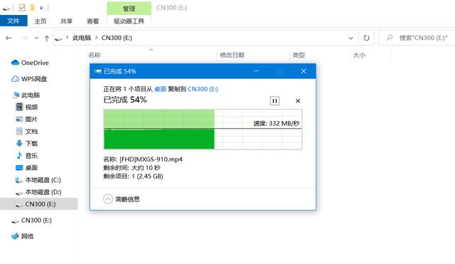
Task: Go back with the back arrow
Action: (9, 38)
